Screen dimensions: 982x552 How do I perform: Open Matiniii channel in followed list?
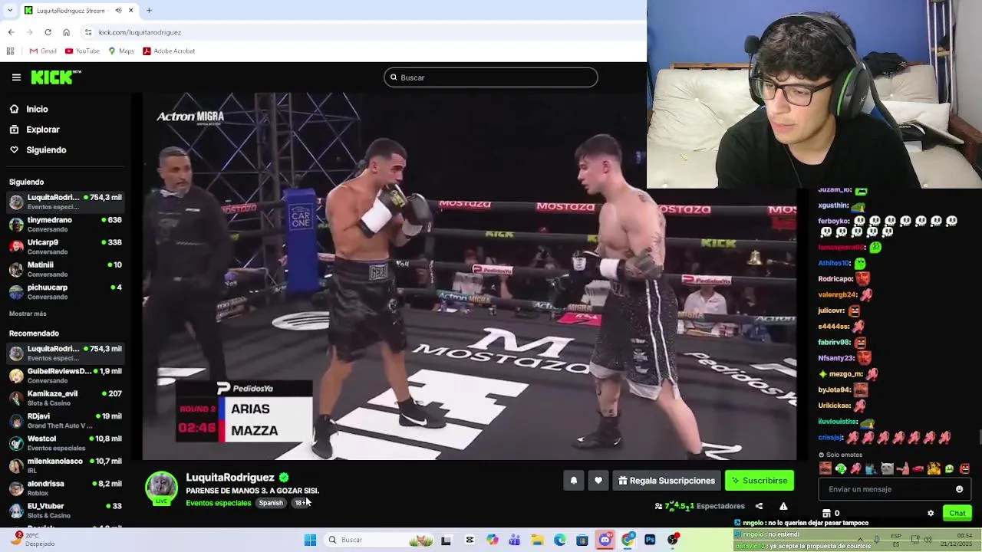point(66,269)
